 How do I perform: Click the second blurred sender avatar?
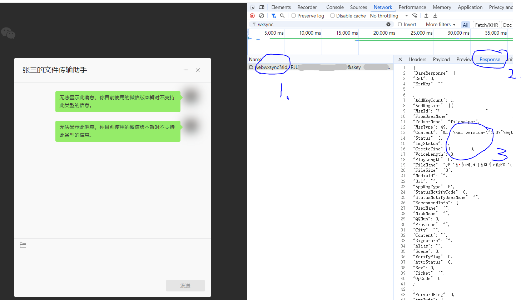coord(191,126)
